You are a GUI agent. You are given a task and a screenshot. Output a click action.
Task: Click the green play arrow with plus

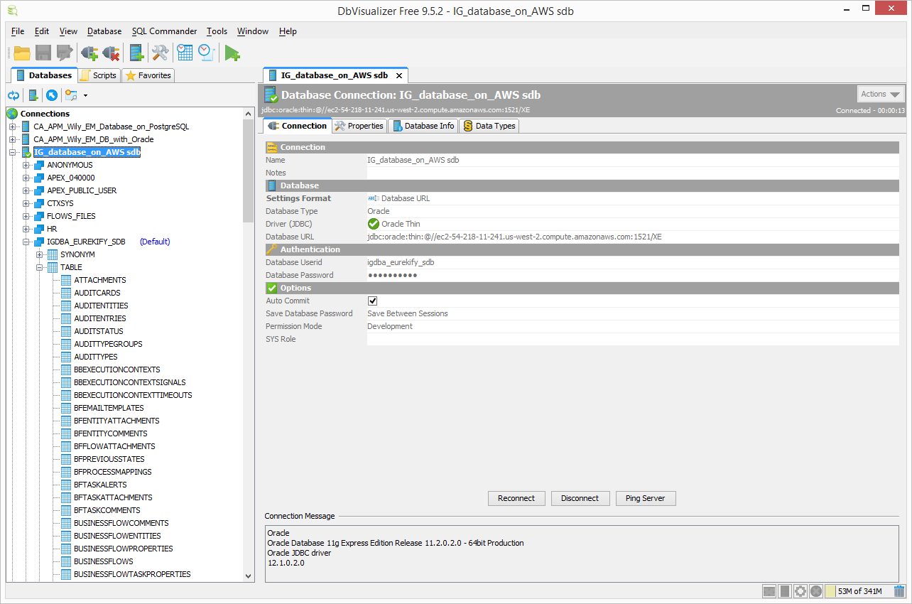coord(232,53)
